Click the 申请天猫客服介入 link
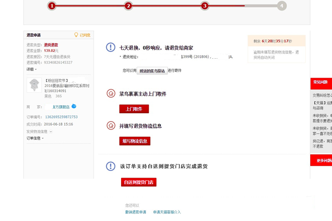Viewport: 332px width, 221px height. [x=167, y=212]
